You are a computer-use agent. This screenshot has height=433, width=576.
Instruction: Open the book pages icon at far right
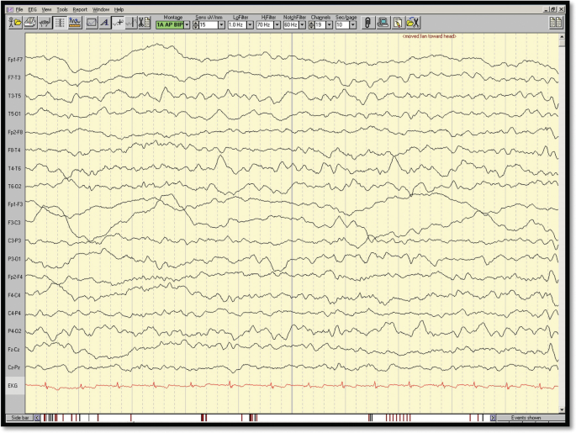coord(556,23)
